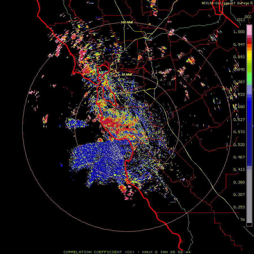The height and width of the screenshot is (254, 254).
Task: Click the 0.307 scale value
Action: coord(239,195)
